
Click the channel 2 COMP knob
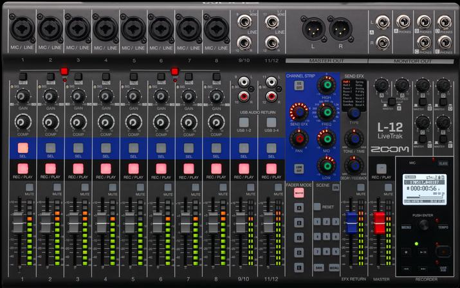(50, 122)
